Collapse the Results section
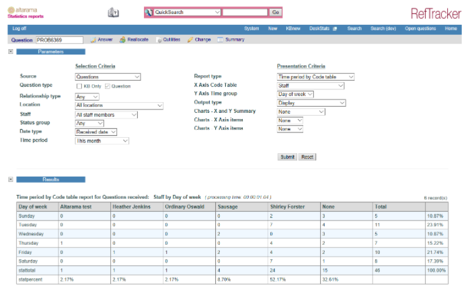This screenshot has width=472, height=293. [11, 179]
